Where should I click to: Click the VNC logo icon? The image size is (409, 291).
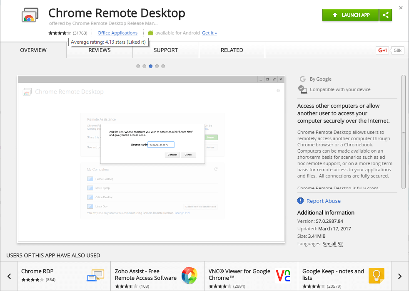(x=283, y=276)
